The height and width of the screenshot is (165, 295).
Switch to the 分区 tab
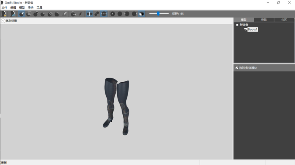[x=284, y=20]
